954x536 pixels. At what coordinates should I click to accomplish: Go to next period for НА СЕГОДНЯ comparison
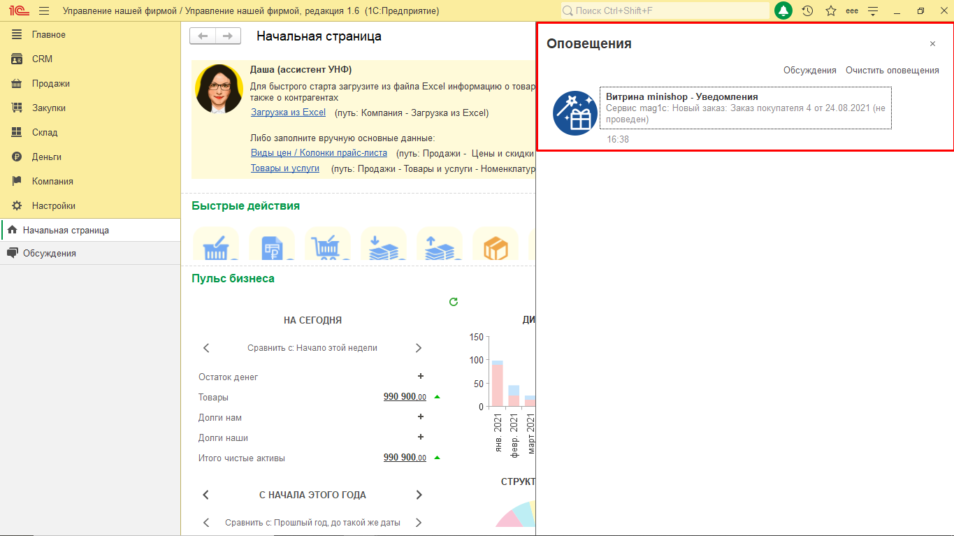[x=419, y=348]
